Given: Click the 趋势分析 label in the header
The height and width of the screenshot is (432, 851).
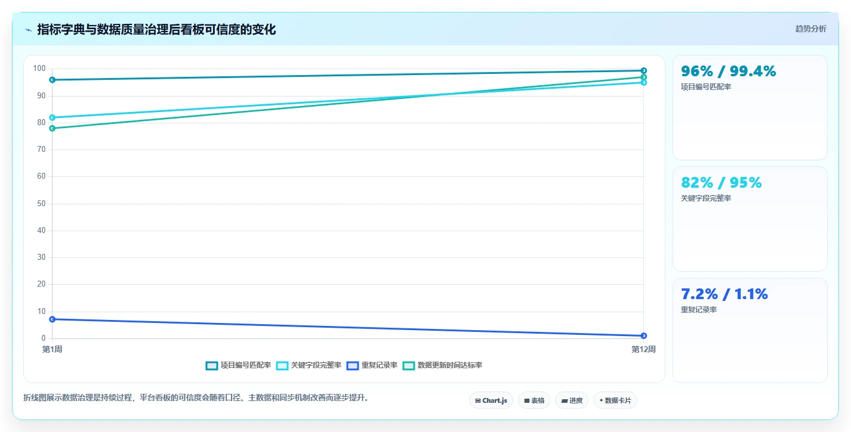Looking at the screenshot, I should [x=810, y=29].
